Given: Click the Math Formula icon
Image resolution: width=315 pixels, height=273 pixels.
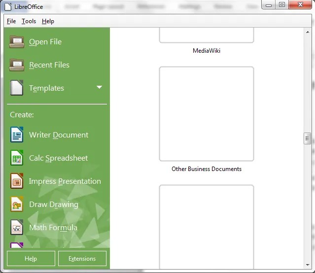Looking at the screenshot, I should point(17,227).
